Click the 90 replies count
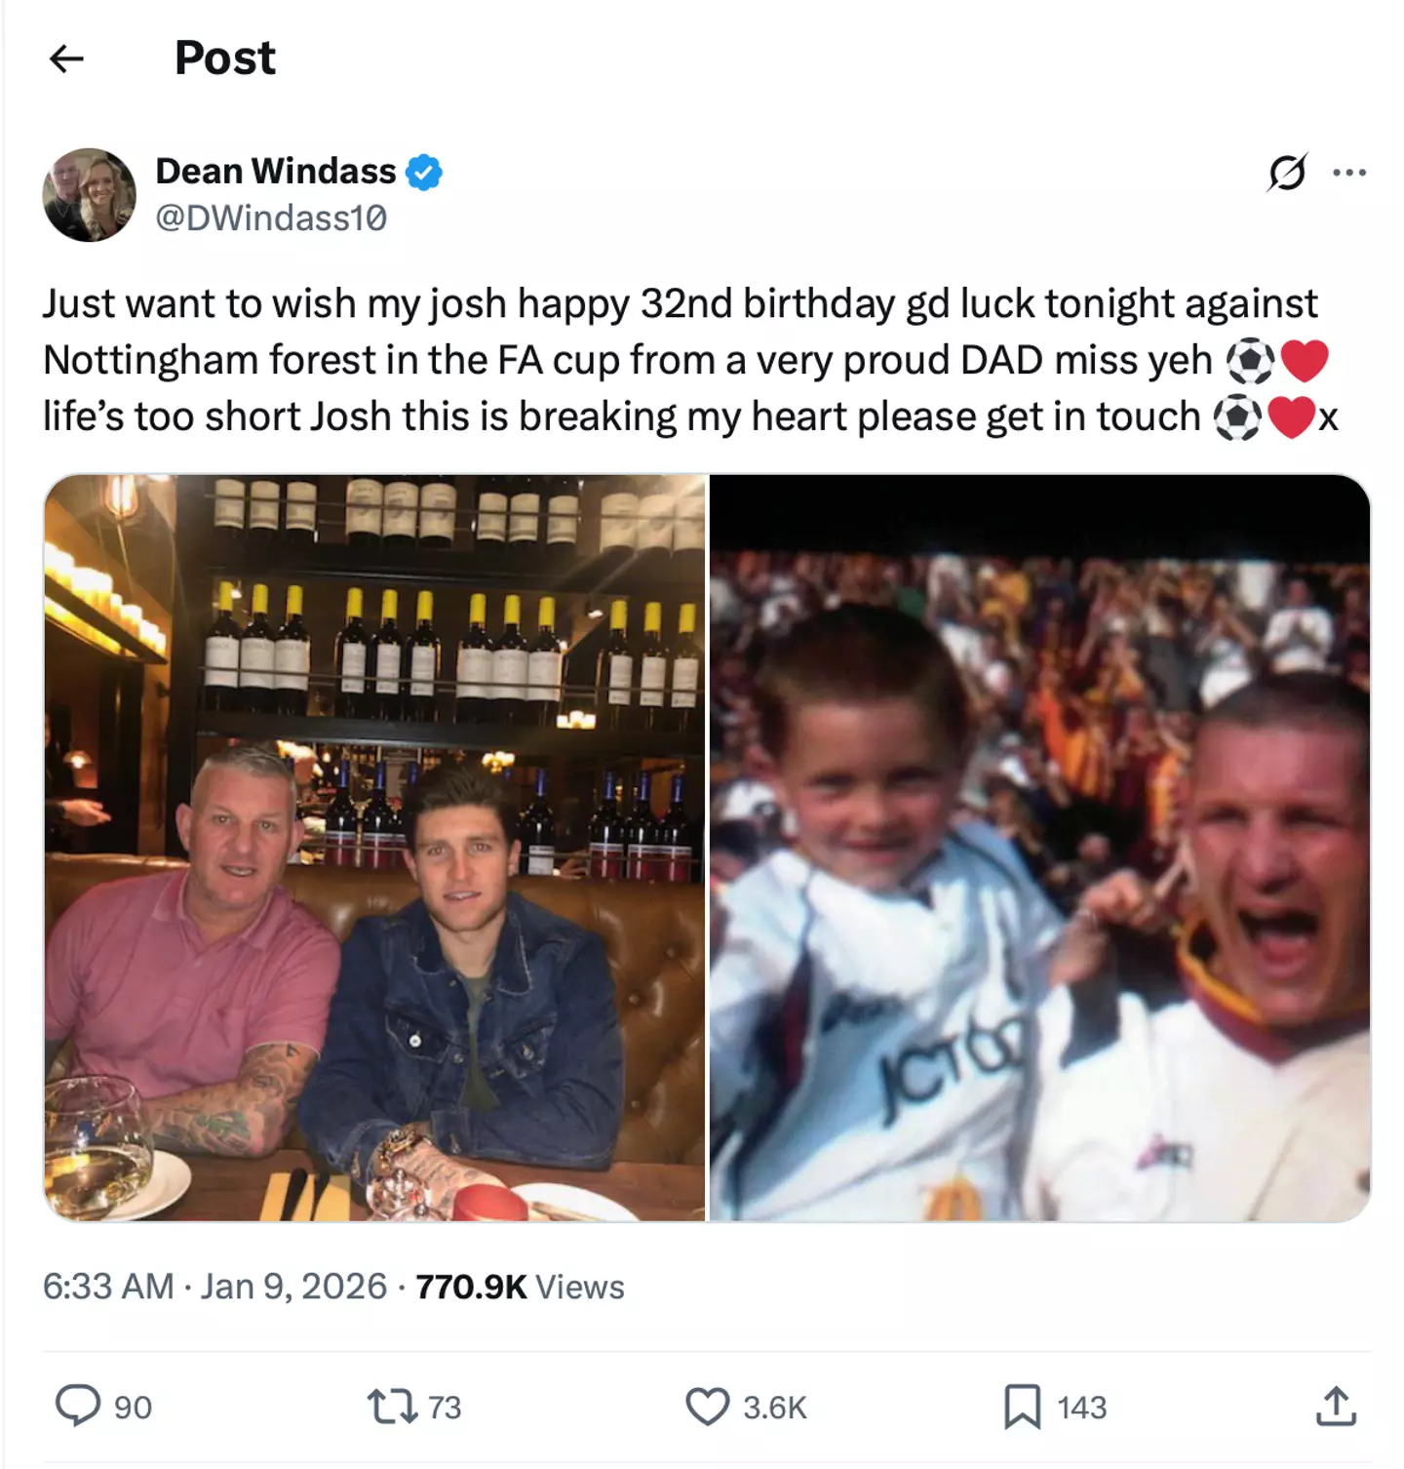This screenshot has height=1469, width=1404. pos(133,1408)
